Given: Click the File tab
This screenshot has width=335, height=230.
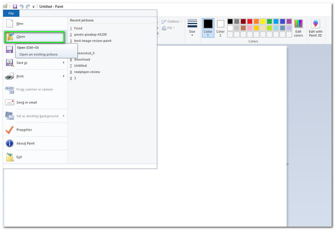Looking at the screenshot, I should tap(10, 13).
